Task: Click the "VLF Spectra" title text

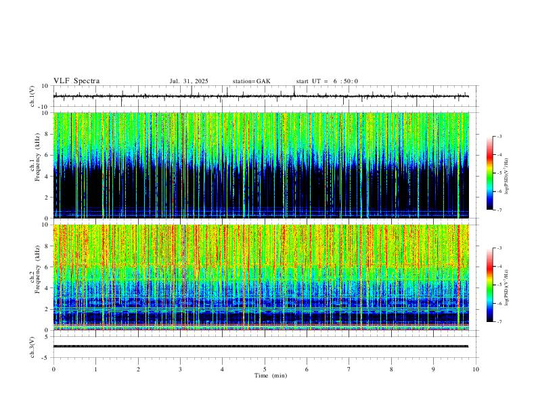Action: tap(76, 81)
